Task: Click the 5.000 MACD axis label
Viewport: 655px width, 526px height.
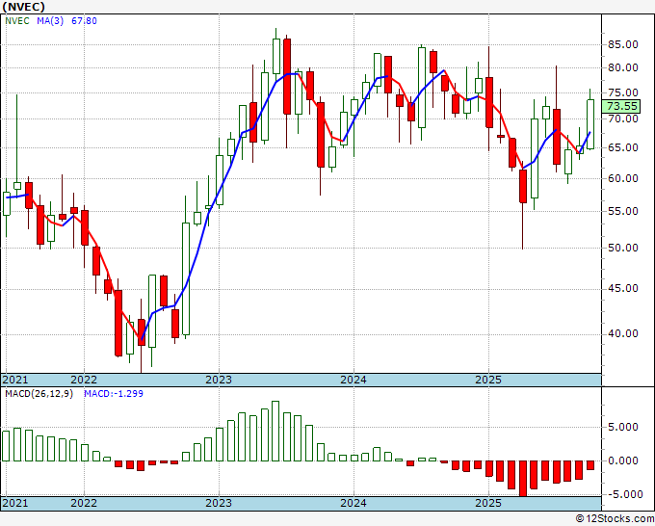Action: 623,427
